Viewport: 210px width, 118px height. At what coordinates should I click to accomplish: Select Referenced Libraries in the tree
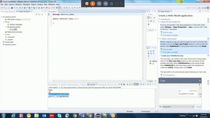[15, 32]
